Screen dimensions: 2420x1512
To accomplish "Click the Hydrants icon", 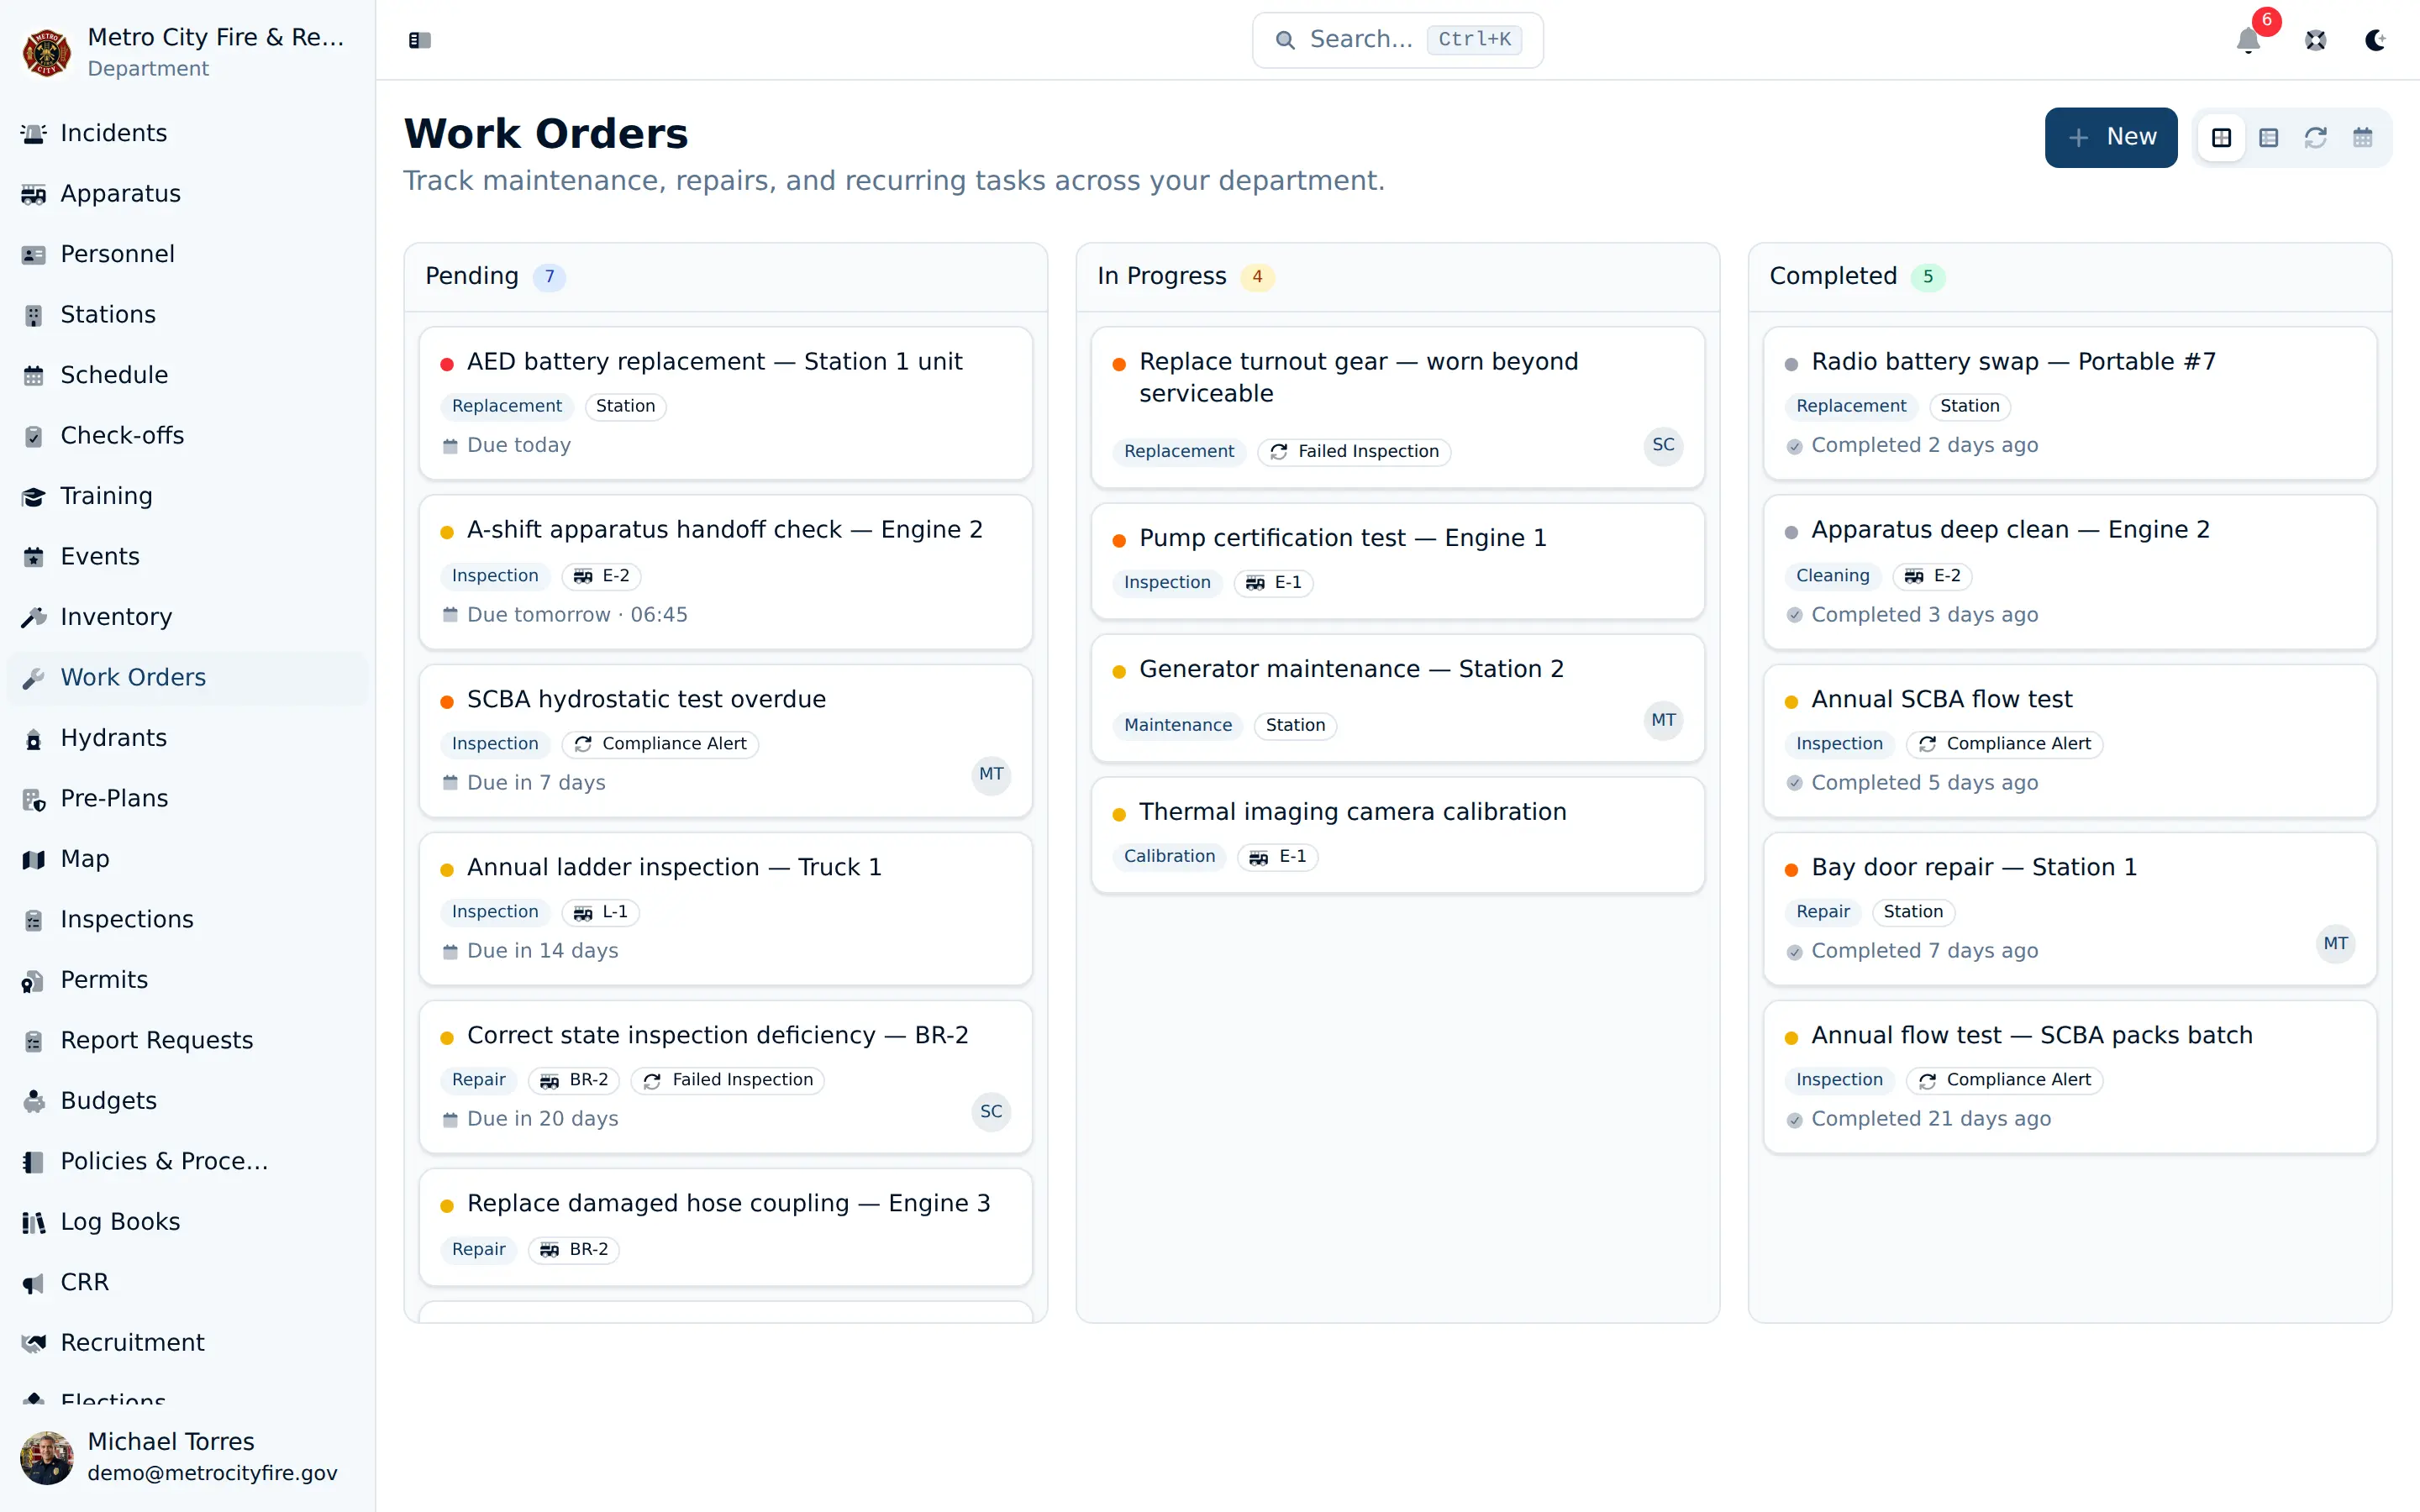I will click(34, 739).
